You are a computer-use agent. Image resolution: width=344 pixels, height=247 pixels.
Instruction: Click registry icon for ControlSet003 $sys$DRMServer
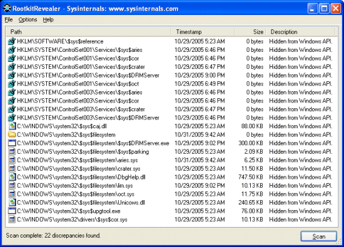12,118
